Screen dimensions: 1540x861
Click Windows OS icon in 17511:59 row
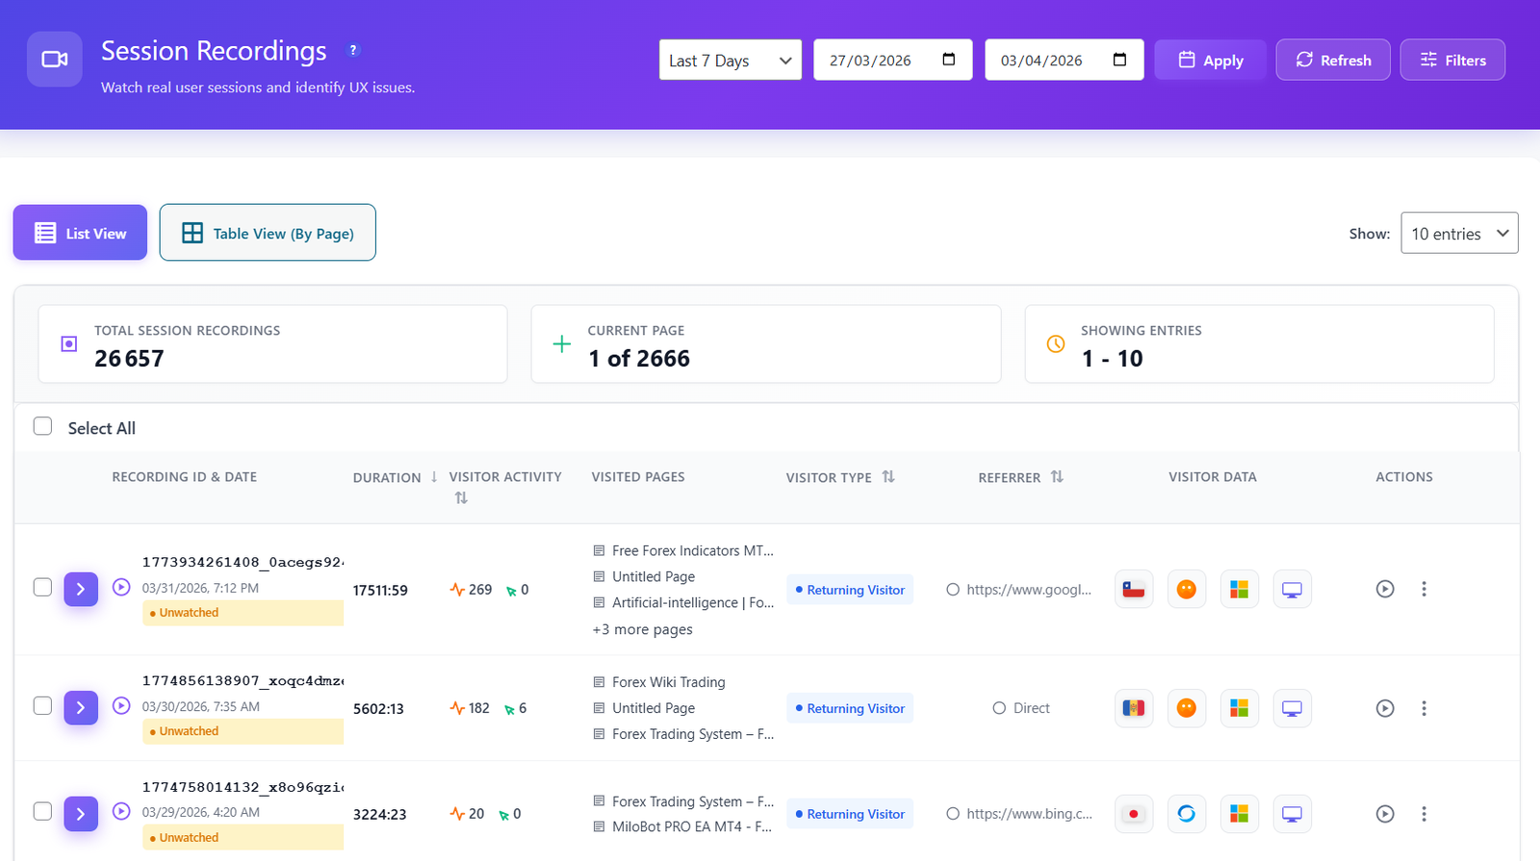coord(1239,589)
